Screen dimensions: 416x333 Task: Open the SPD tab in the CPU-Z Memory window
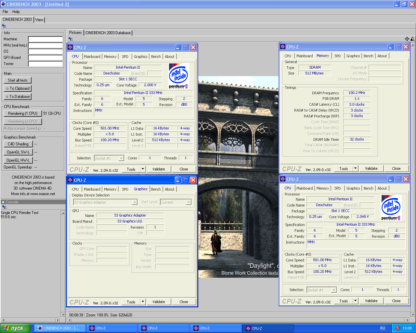pos(338,56)
